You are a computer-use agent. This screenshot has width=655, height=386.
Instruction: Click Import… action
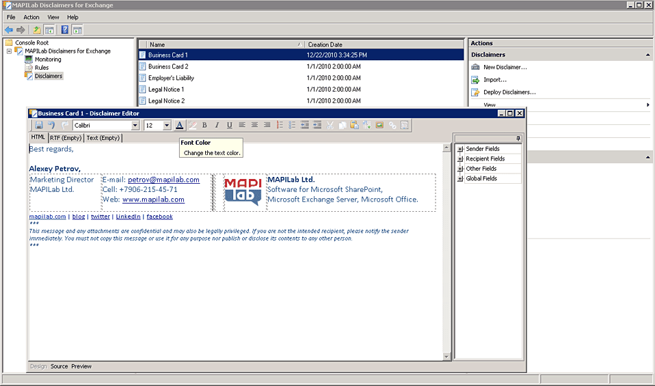494,80
